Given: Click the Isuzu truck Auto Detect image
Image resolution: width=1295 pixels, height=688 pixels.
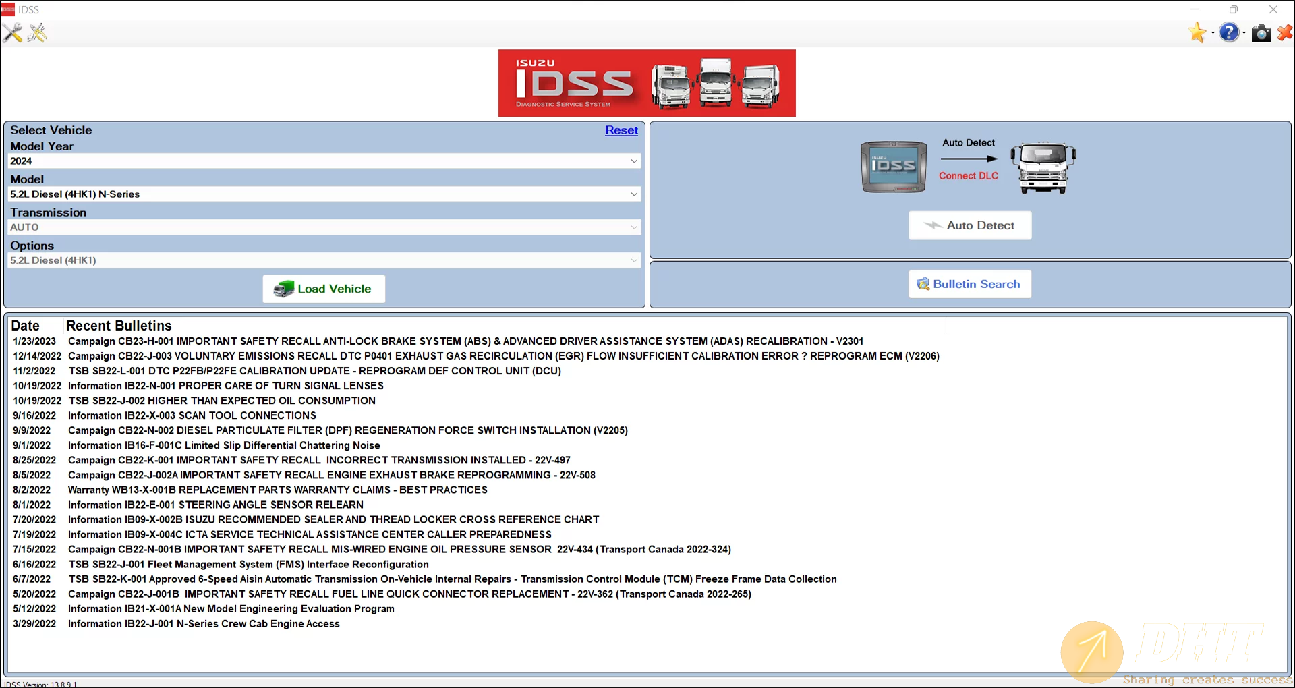Looking at the screenshot, I should pos(1043,167).
